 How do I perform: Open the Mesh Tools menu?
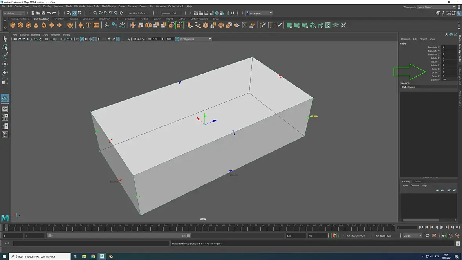point(93,6)
